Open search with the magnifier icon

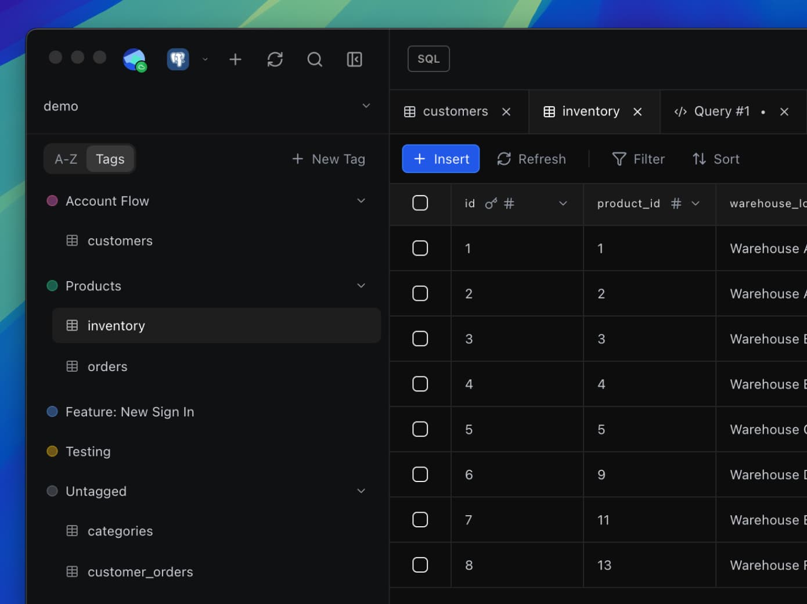tap(315, 59)
